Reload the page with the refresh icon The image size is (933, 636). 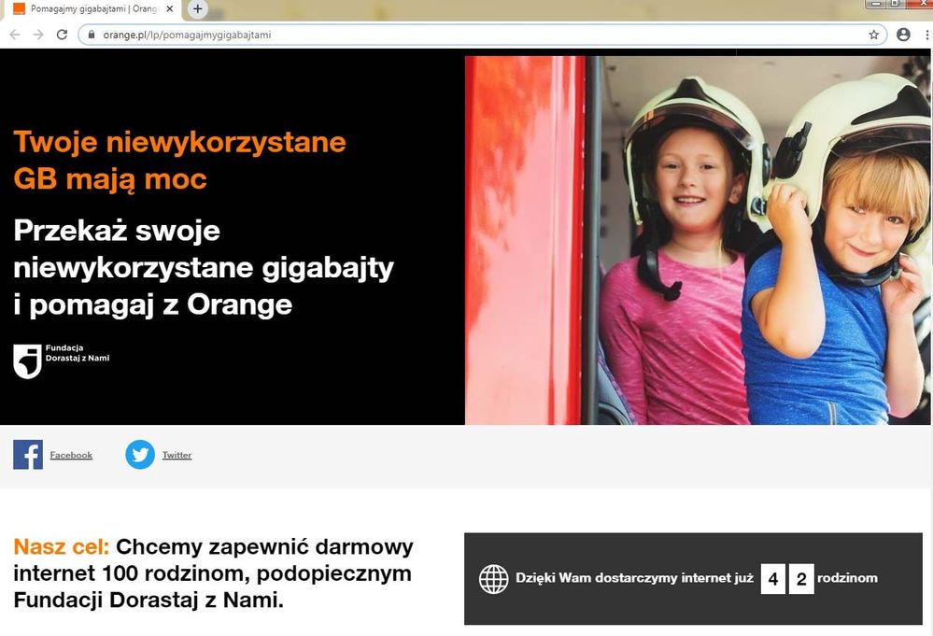(62, 35)
